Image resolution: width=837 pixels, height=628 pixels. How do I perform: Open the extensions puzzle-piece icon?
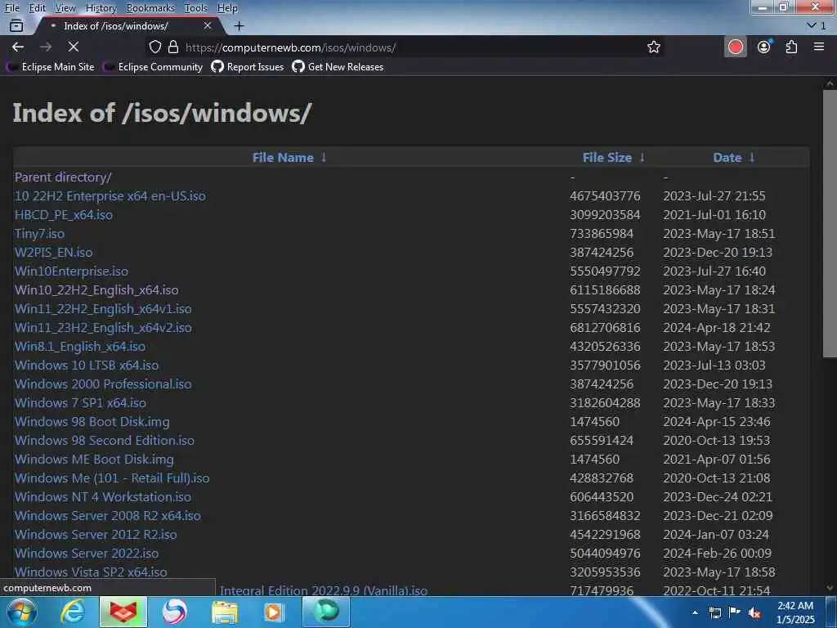tap(791, 47)
